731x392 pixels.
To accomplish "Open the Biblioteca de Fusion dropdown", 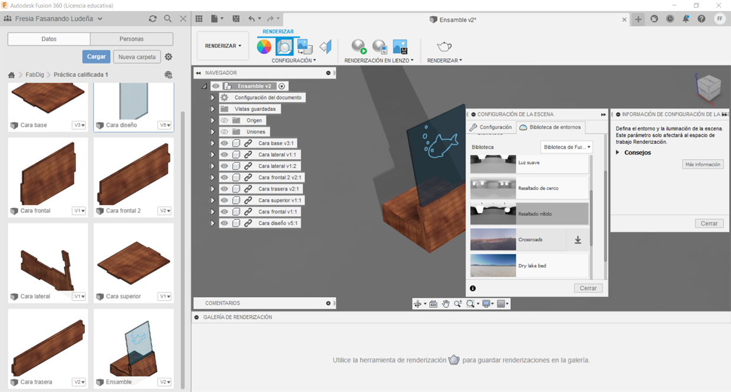I will (567, 147).
